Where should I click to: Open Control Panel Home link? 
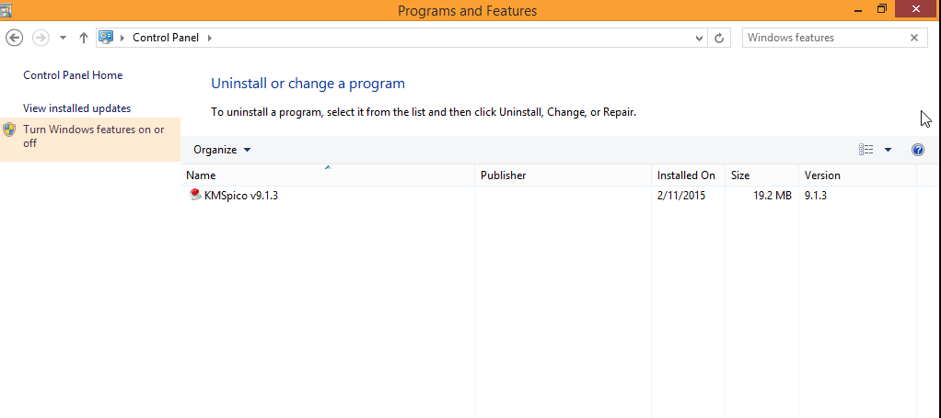(73, 74)
